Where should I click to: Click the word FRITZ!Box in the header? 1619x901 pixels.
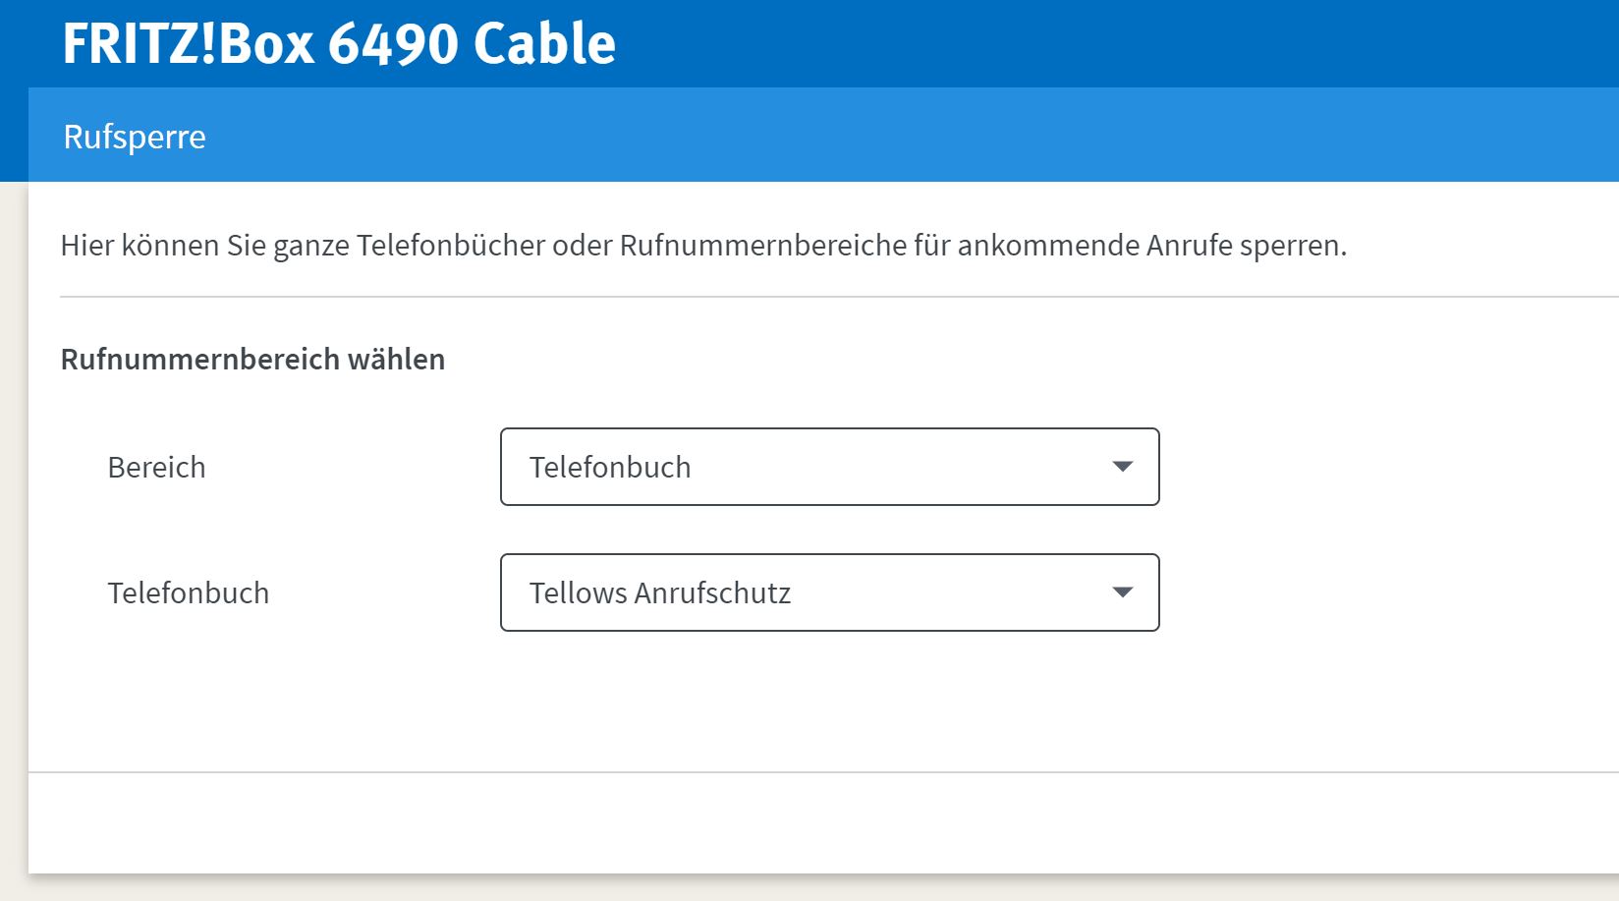pos(189,43)
